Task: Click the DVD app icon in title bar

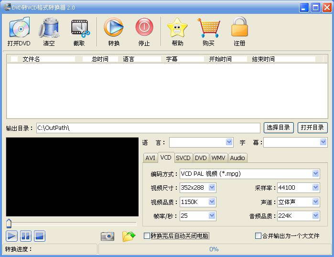Action: point(7,7)
